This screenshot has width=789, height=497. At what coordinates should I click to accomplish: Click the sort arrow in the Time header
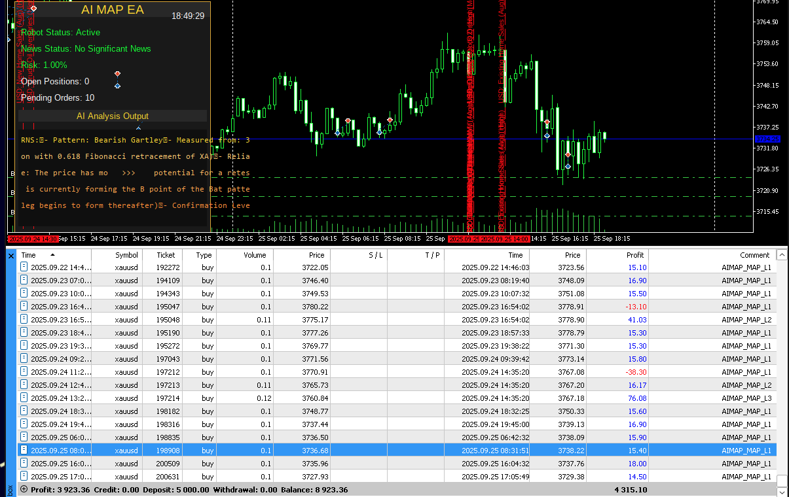tap(52, 254)
